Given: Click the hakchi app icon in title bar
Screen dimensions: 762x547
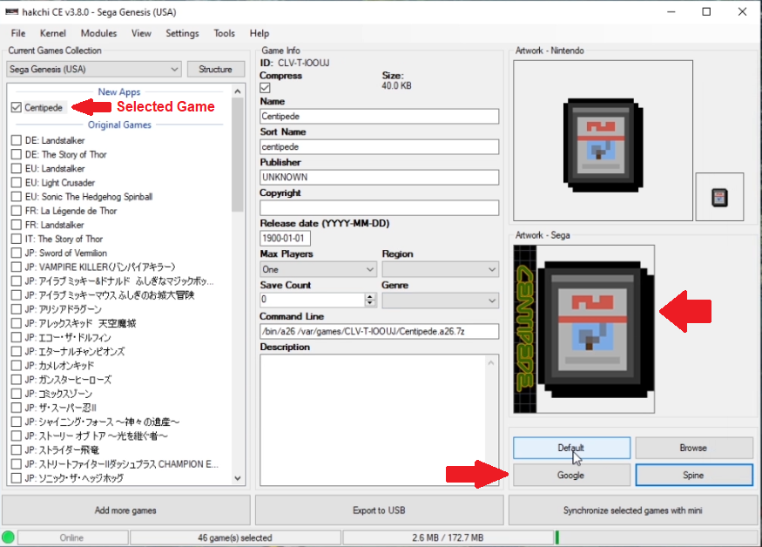Looking at the screenshot, I should tap(11, 11).
